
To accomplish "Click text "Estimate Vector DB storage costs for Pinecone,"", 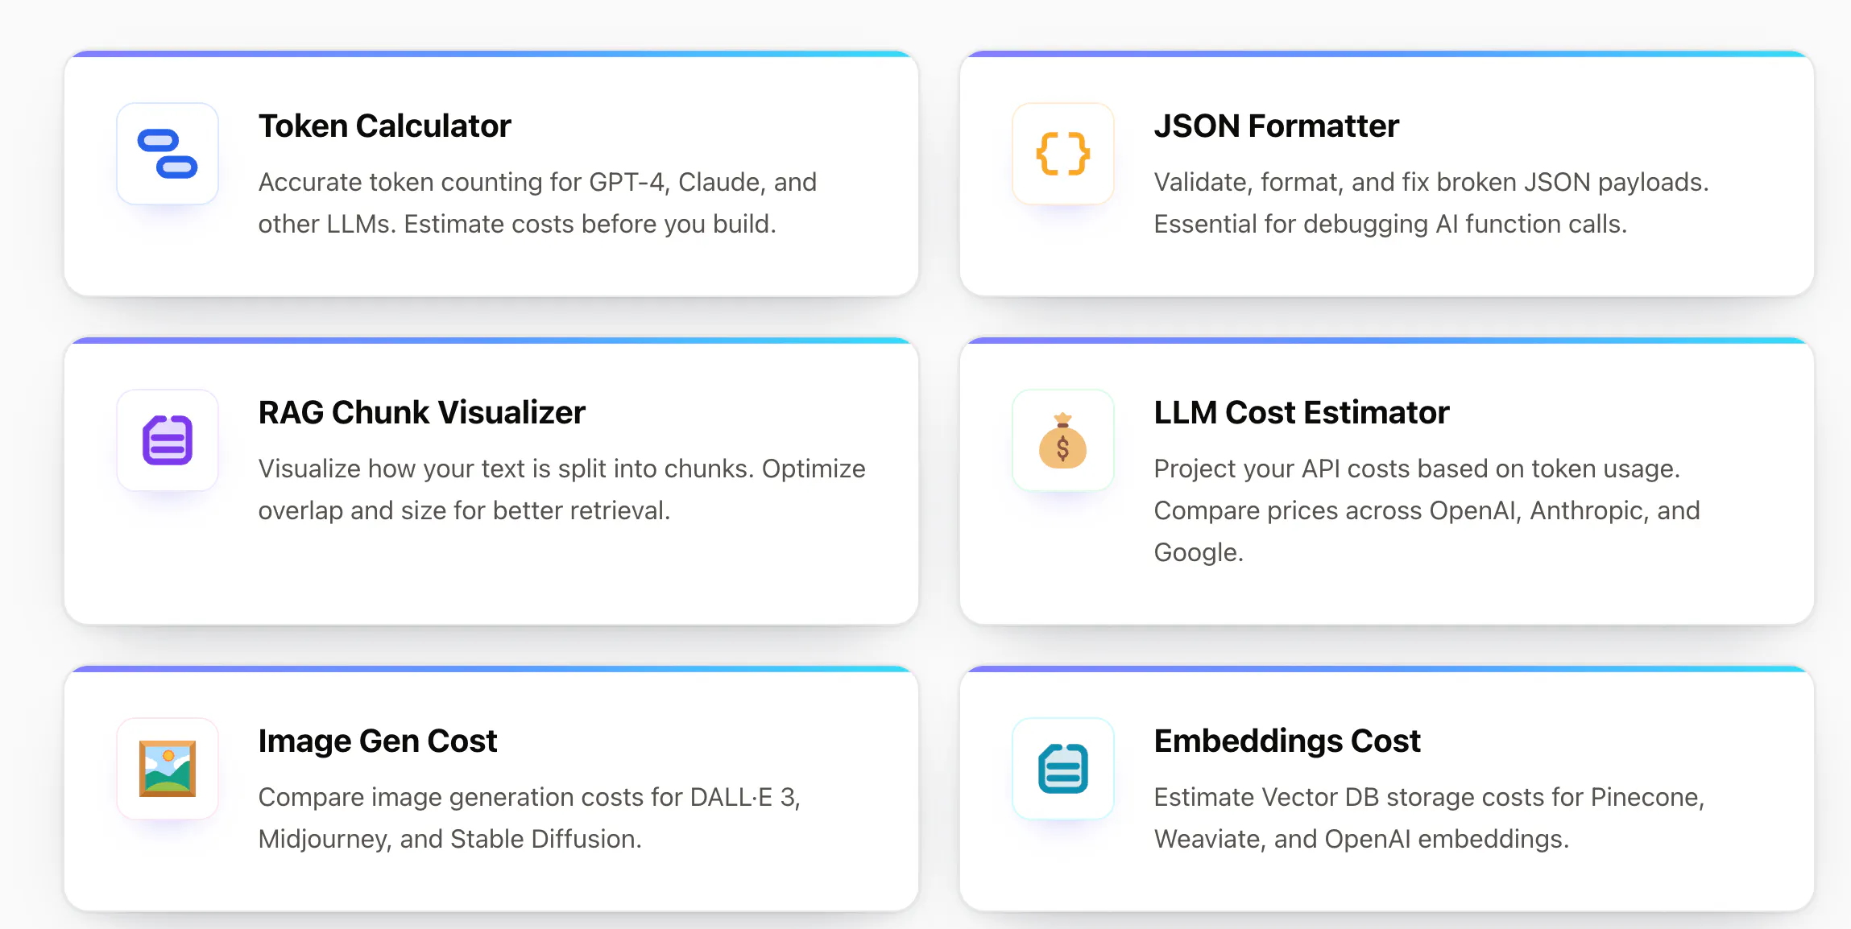I will (1430, 797).
